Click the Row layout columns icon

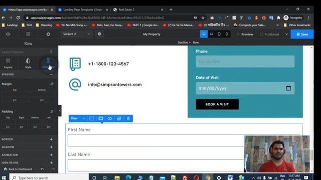92,118
